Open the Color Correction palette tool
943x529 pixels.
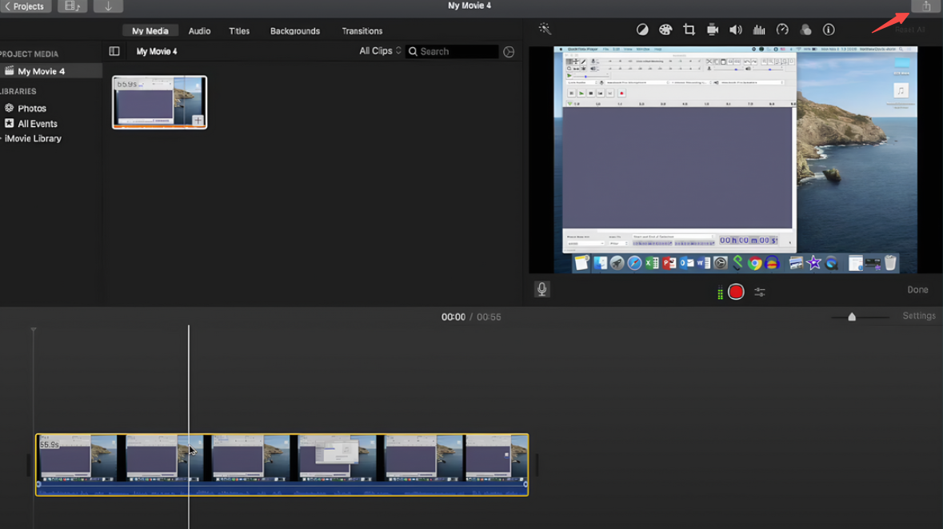tap(665, 30)
